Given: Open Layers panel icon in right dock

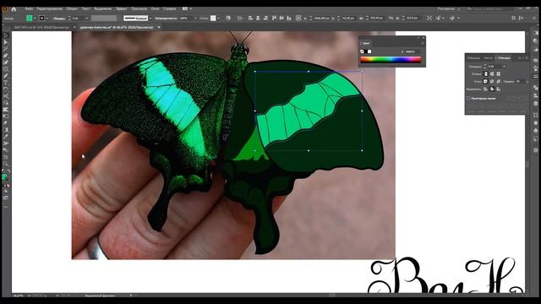Looking at the screenshot, I should coord(535,103).
